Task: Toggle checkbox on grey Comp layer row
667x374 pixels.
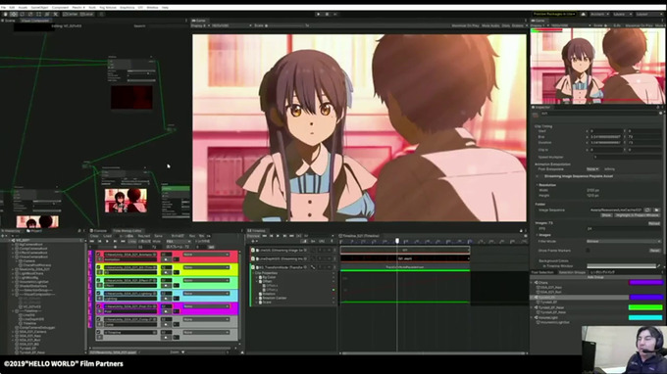Action: point(99,319)
